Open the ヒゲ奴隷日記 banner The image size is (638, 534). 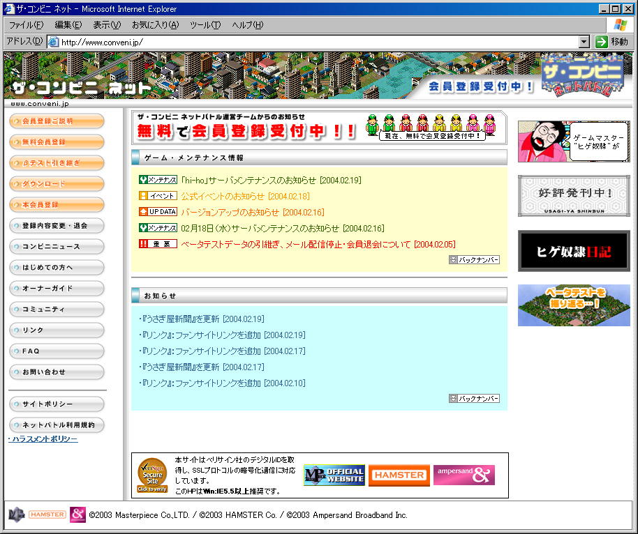pyautogui.click(x=574, y=251)
